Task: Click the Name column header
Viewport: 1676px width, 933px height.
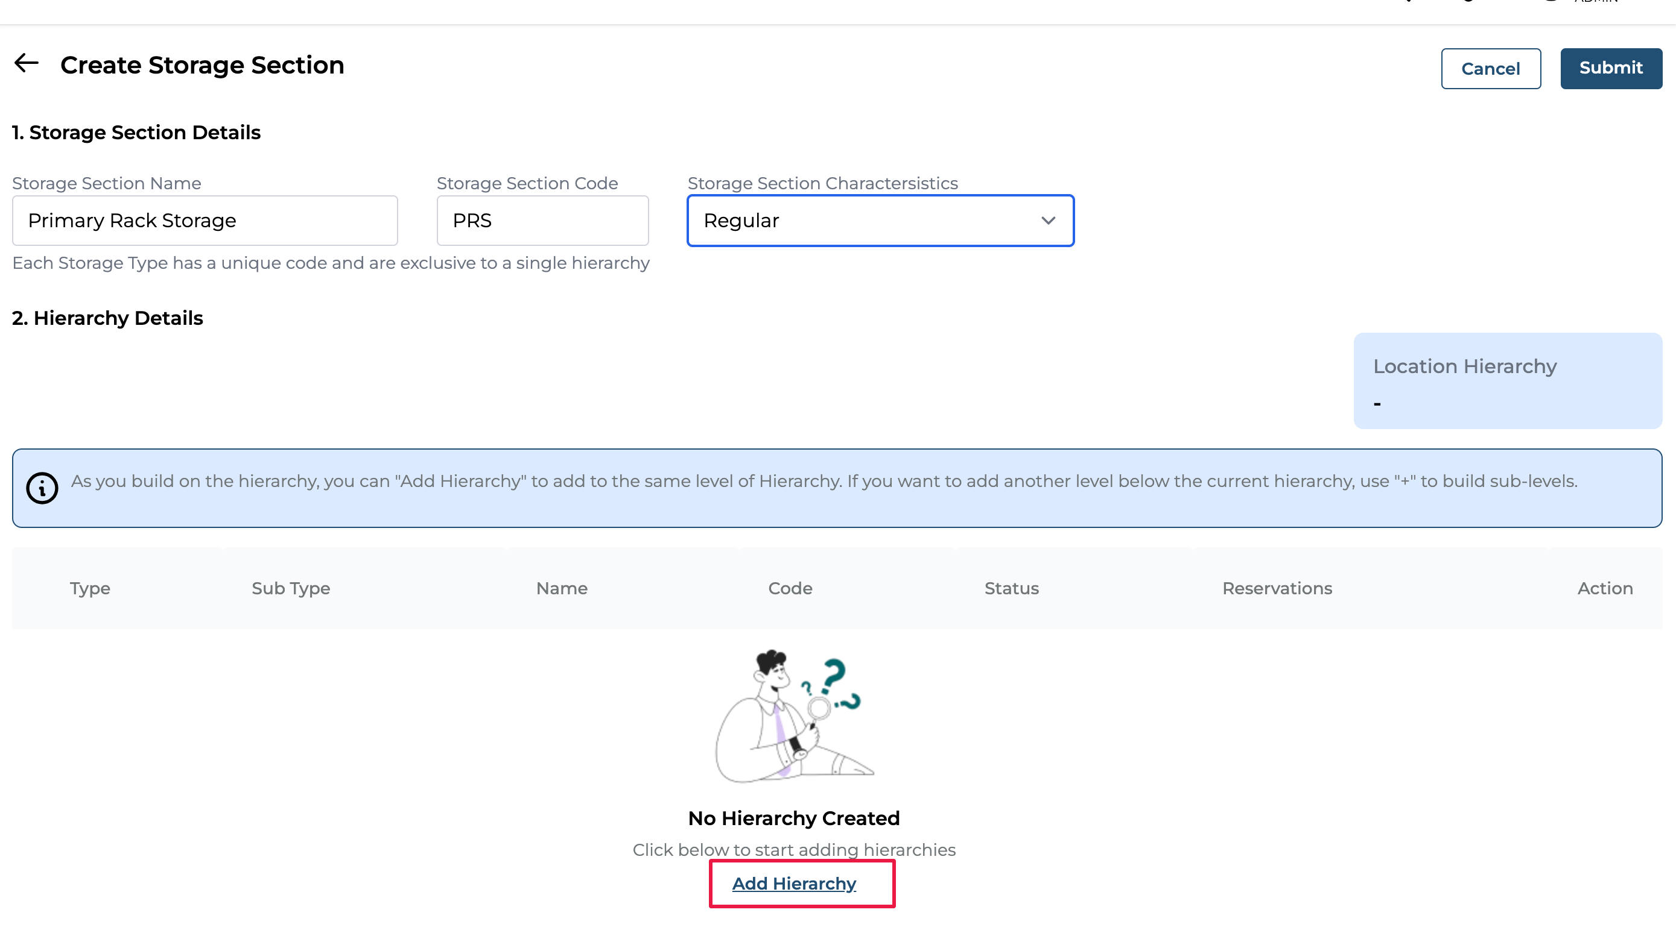Action: click(x=562, y=588)
